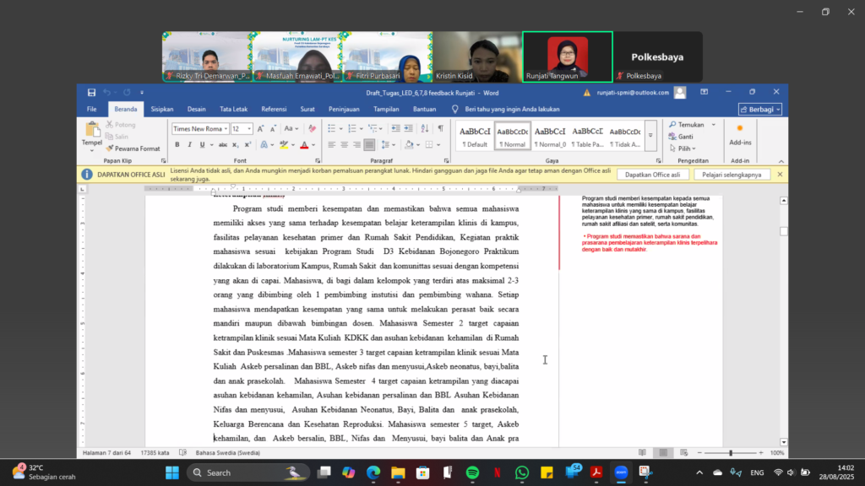Click the yellow text highlight color button
Viewport: 865px width, 486px height.
pyautogui.click(x=284, y=145)
